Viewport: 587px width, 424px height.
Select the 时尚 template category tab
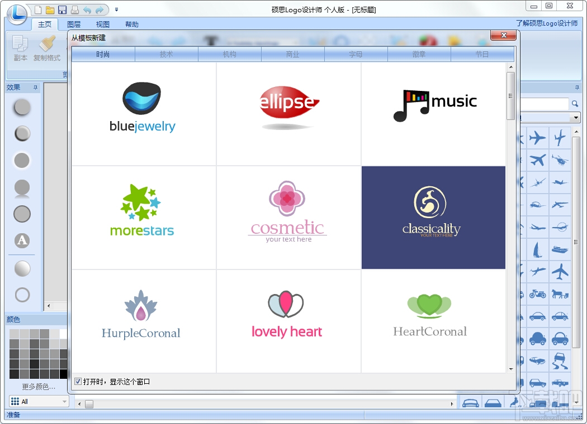pyautogui.click(x=103, y=55)
